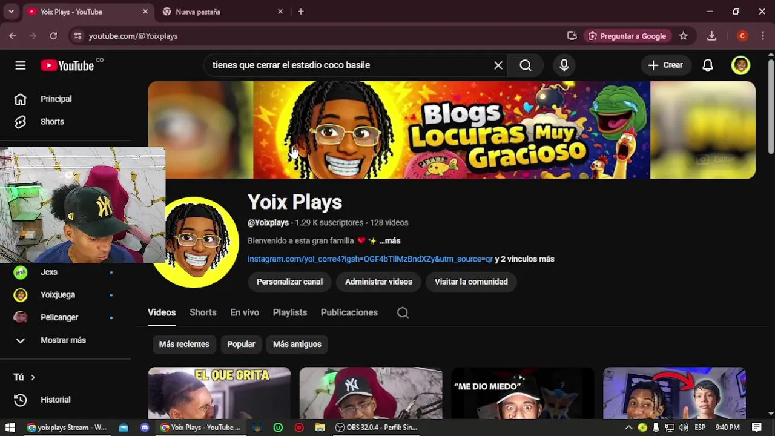Reload the page
Viewport: 775px width, 436px height.
point(53,36)
